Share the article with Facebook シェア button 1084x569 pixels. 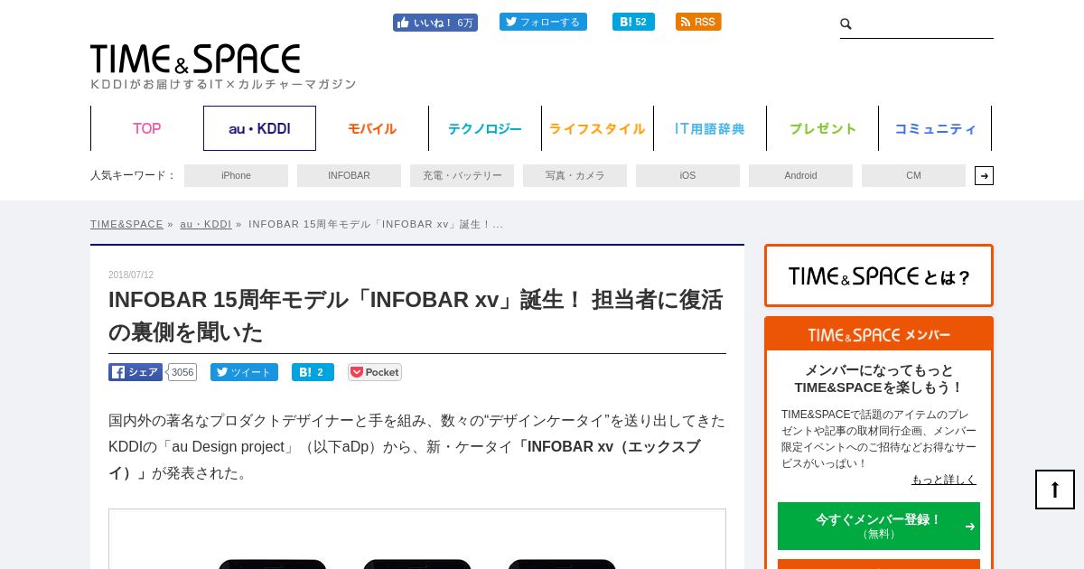[135, 372]
